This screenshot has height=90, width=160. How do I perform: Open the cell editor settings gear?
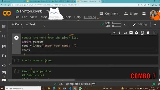pos(137,33)
